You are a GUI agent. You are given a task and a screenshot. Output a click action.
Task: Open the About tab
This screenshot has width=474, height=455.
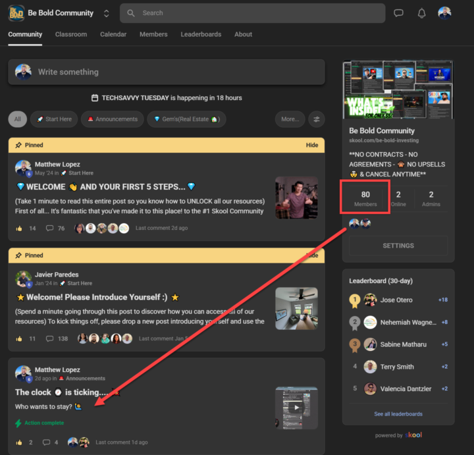(244, 34)
